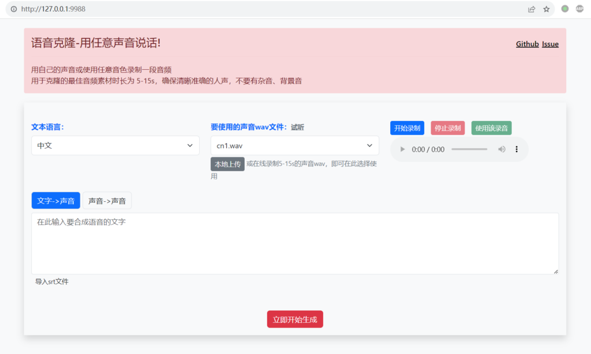Open the 文本语言 language dropdown

click(x=115, y=145)
